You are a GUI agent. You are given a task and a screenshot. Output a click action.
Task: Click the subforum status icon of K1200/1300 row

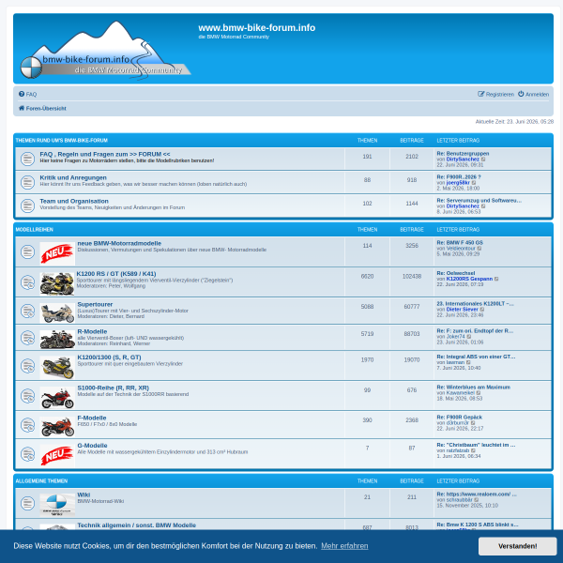tap(27, 366)
